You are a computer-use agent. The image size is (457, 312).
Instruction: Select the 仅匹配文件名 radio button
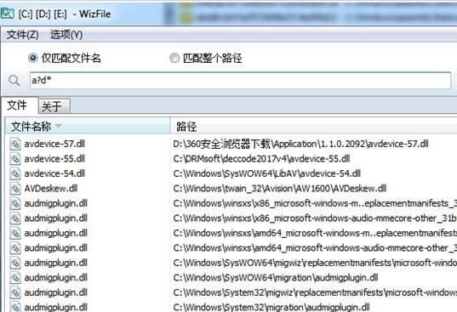pyautogui.click(x=33, y=58)
